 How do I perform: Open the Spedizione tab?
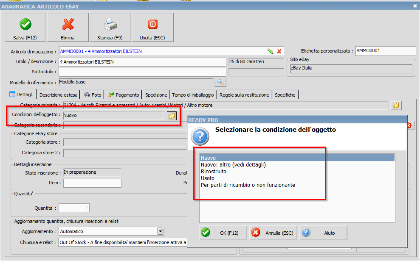click(x=156, y=95)
